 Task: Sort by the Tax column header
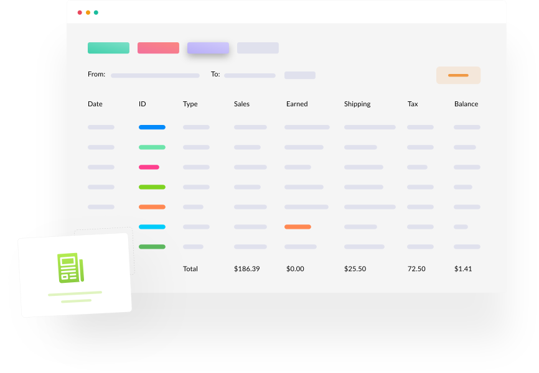413,104
